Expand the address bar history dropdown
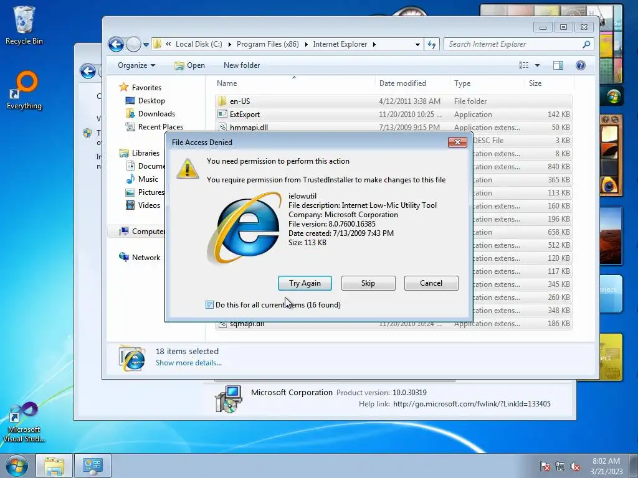The height and width of the screenshot is (478, 638). click(x=417, y=44)
